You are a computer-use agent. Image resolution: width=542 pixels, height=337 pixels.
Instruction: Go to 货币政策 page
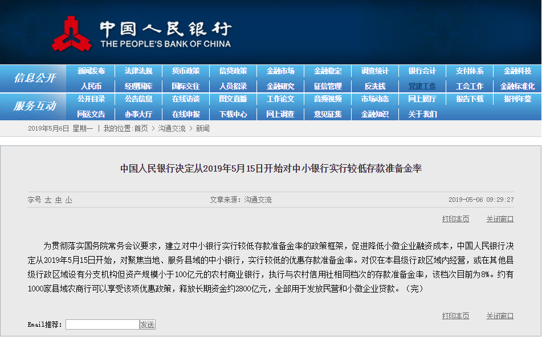(186, 71)
